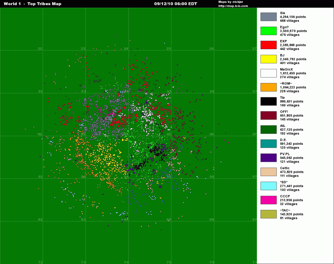334x264 pixels.
Task: Pick the purple PV.PL legend swatch
Action: pos(268,158)
